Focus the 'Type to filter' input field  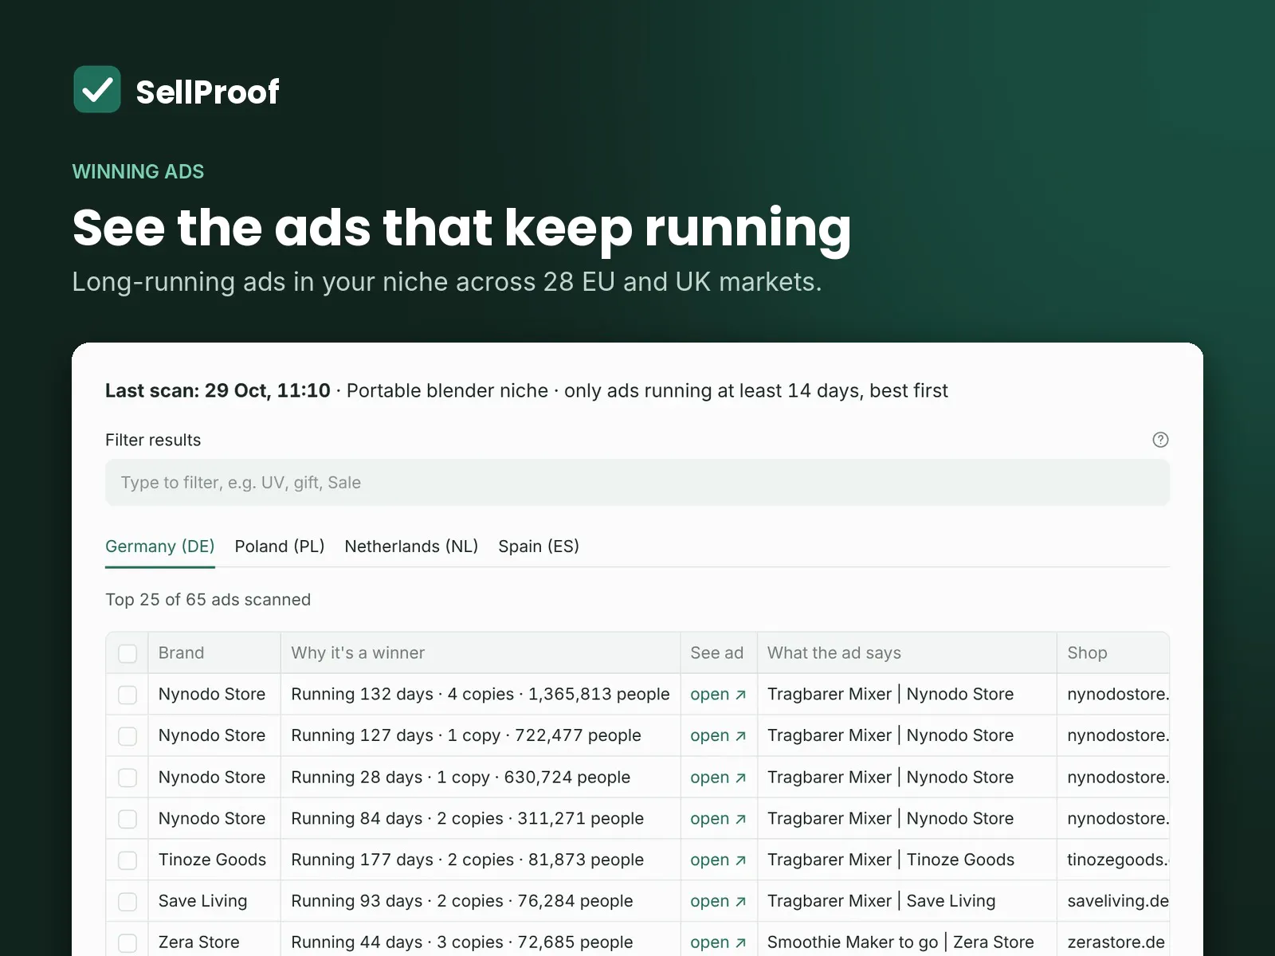coord(637,483)
